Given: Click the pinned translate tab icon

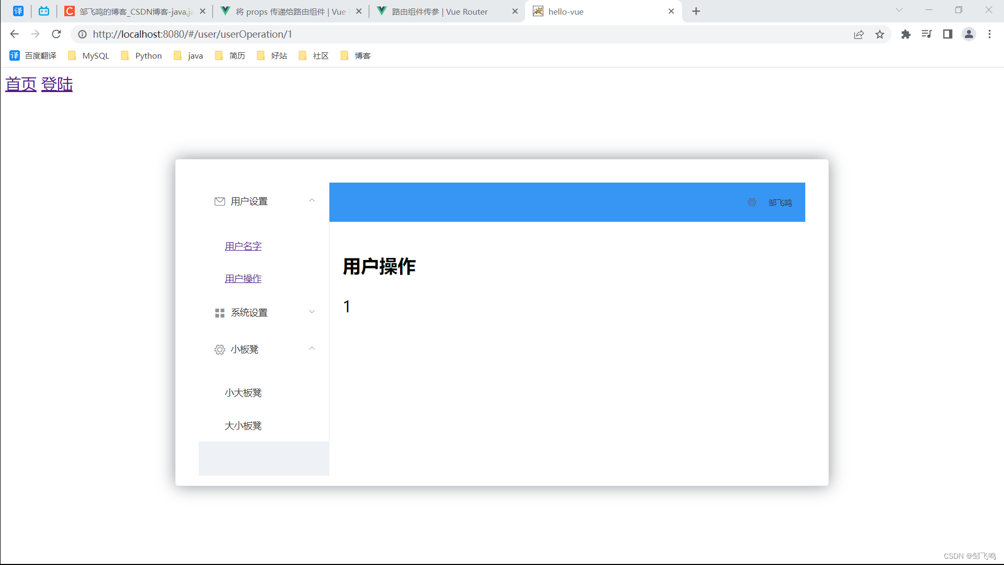Looking at the screenshot, I should [x=18, y=11].
